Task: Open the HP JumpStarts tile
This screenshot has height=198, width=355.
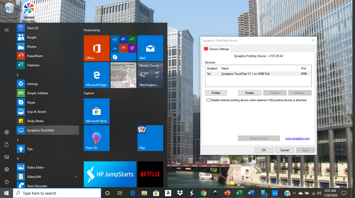Action: [x=110, y=174]
